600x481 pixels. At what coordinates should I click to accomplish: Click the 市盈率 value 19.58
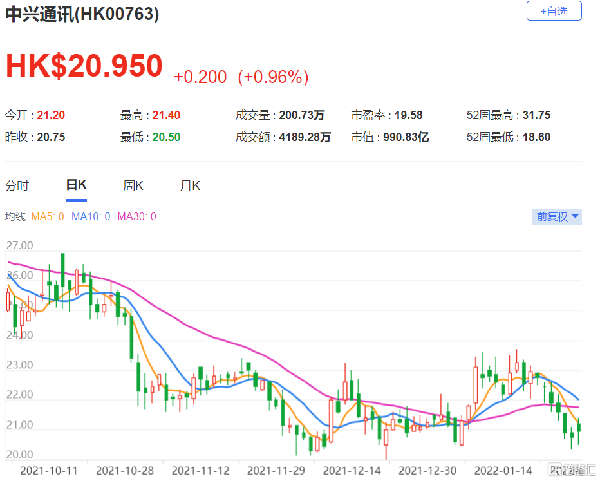tap(408, 115)
